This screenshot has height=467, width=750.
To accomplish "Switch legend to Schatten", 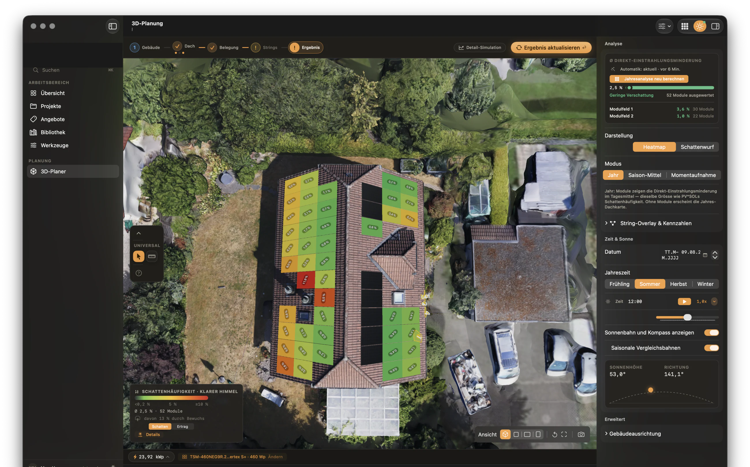I will [x=160, y=427].
